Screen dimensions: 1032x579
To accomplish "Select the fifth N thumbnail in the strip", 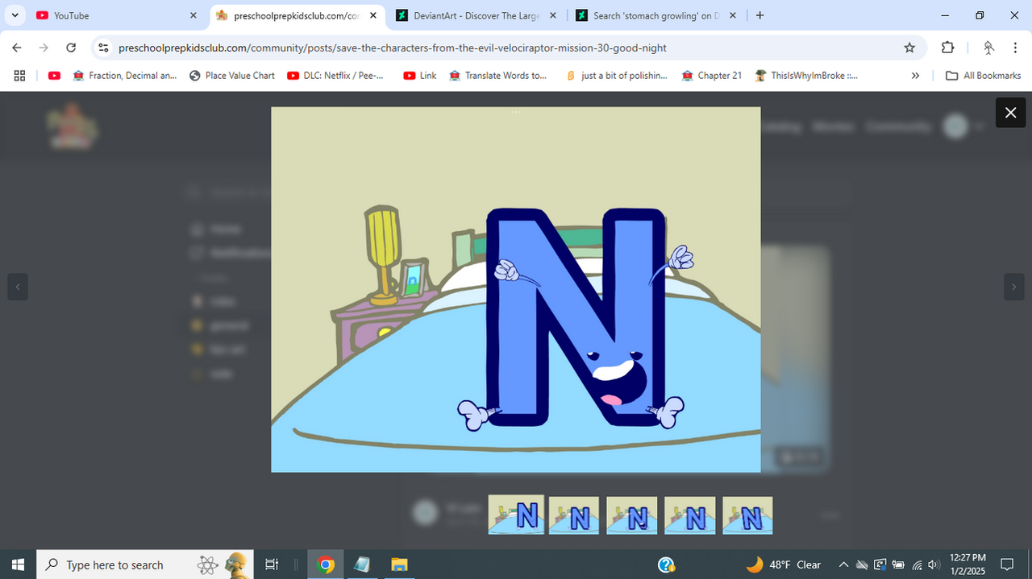I will coord(748,515).
